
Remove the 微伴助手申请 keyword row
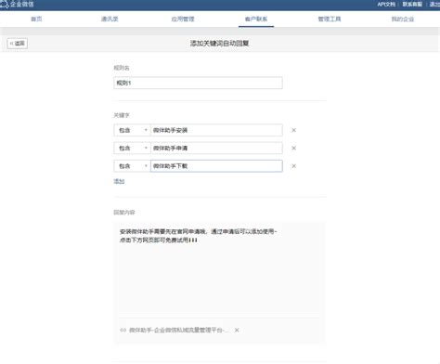pos(294,149)
